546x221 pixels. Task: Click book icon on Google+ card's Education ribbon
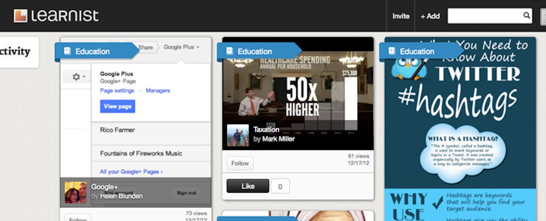[x=67, y=51]
